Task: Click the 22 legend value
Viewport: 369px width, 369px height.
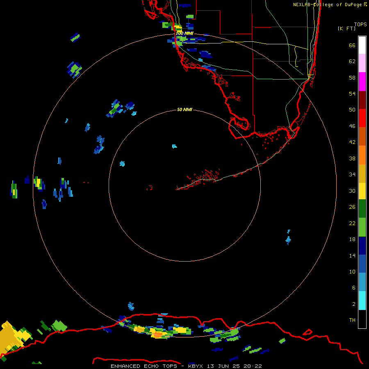Action: click(x=352, y=223)
